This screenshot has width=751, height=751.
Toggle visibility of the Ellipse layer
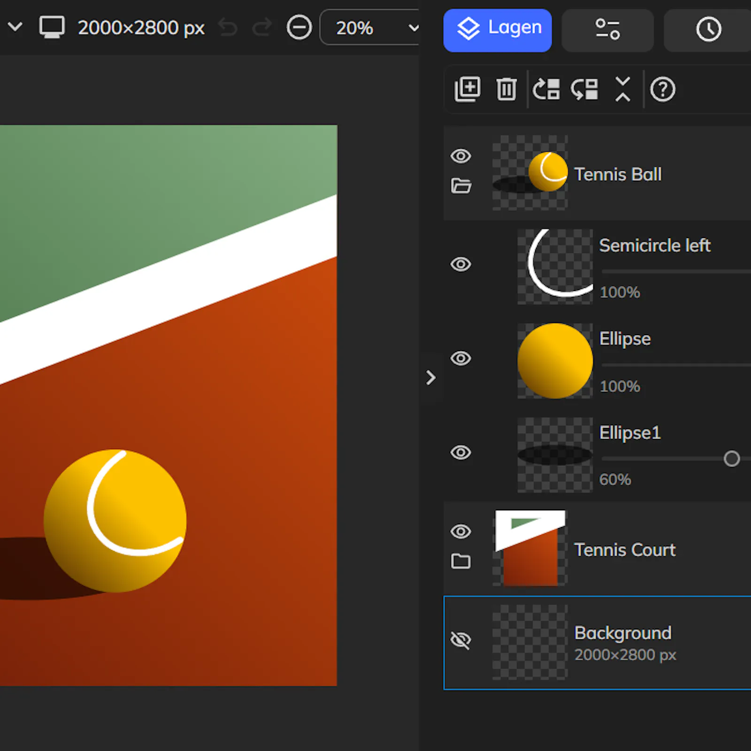click(x=461, y=359)
